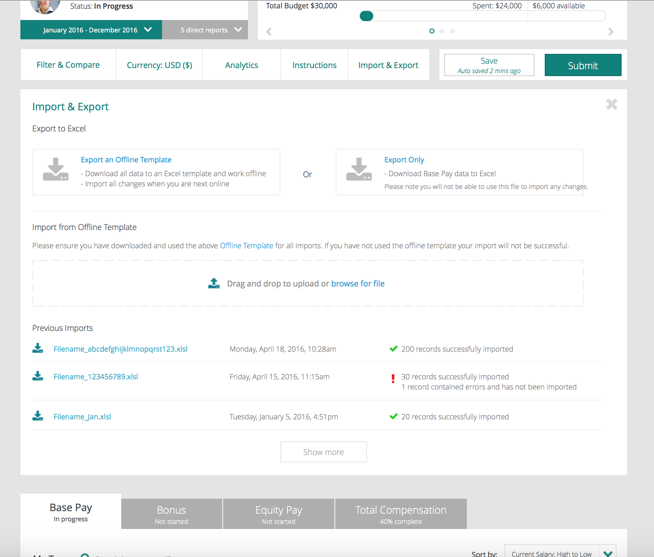The height and width of the screenshot is (557, 654).
Task: Click the download icon beside Filename_123456789.xlsl
Action: 38,376
